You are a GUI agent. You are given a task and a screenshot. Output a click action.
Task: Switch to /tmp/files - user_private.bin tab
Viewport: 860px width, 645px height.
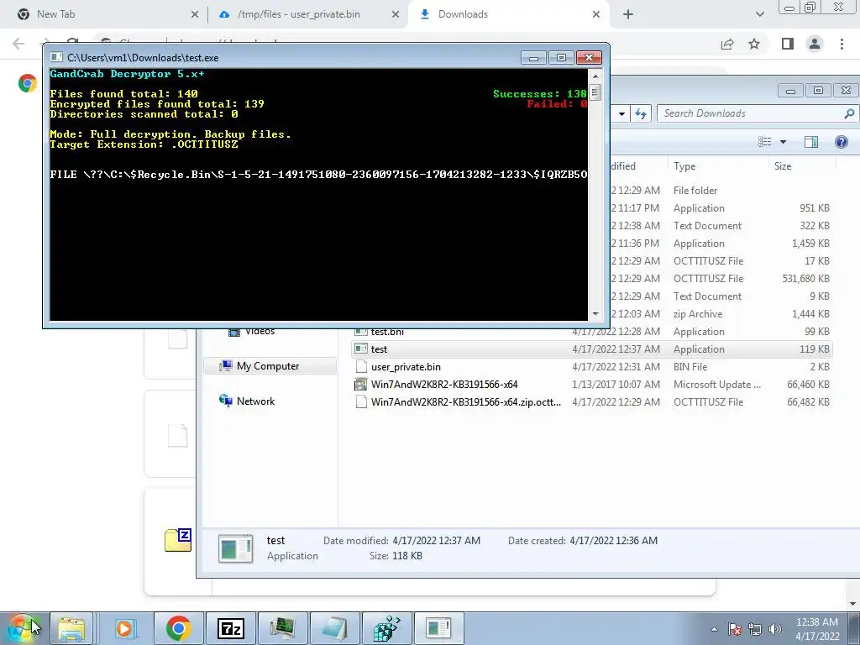tap(308, 14)
